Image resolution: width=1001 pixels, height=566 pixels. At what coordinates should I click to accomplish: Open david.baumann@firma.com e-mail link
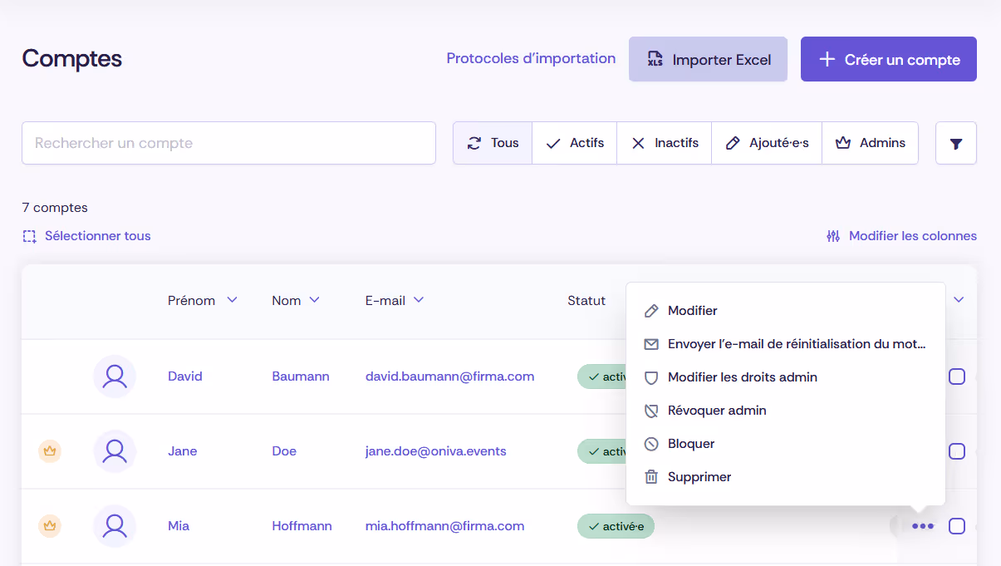click(449, 377)
